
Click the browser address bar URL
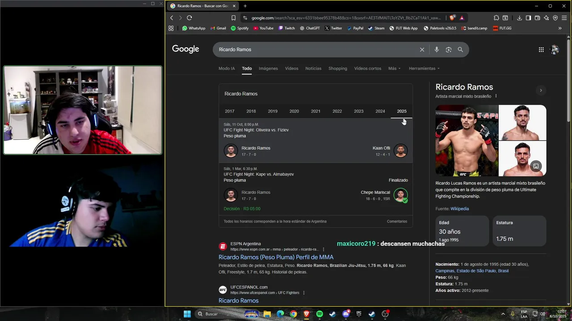coord(346,18)
